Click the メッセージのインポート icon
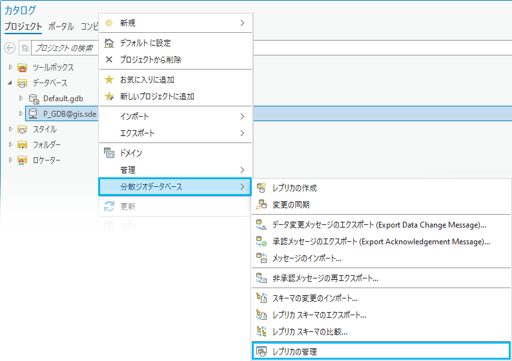 click(x=261, y=258)
